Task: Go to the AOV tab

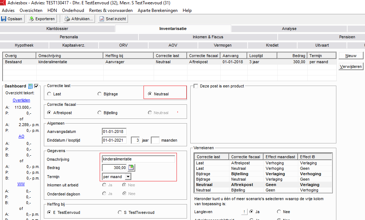Action: point(173,45)
